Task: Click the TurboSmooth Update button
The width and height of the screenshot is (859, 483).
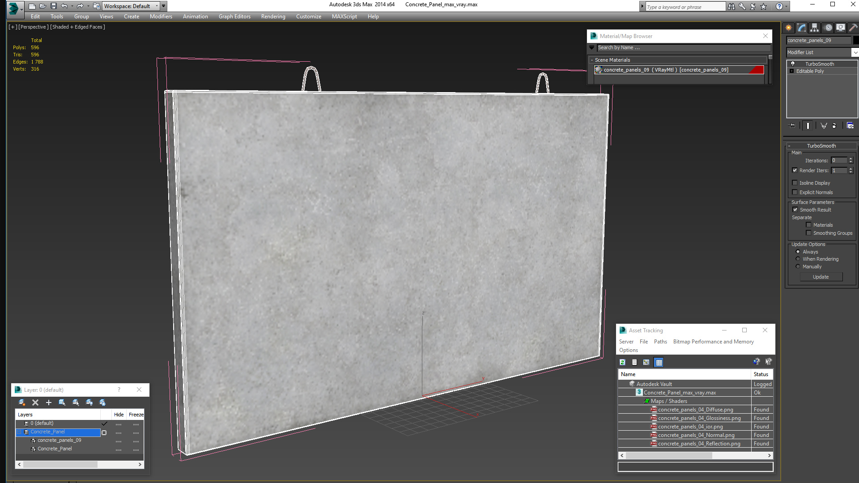Action: point(821,277)
